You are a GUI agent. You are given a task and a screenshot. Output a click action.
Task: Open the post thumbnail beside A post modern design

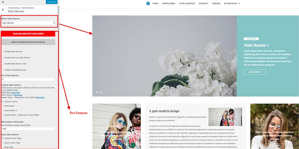tap(225, 117)
